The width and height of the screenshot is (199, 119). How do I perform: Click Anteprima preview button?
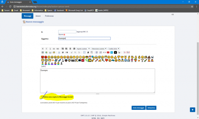[x=151, y=108]
